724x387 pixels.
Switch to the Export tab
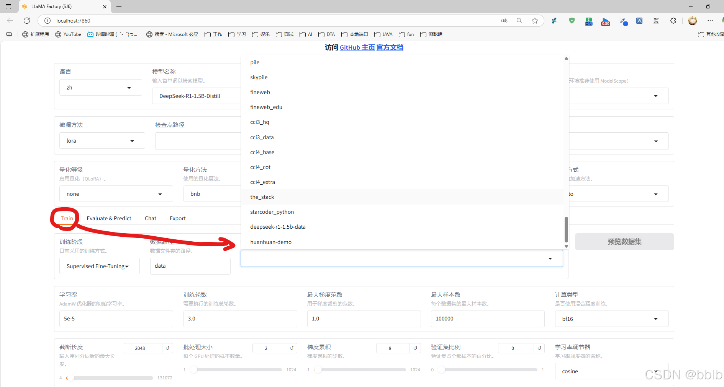[x=178, y=218]
